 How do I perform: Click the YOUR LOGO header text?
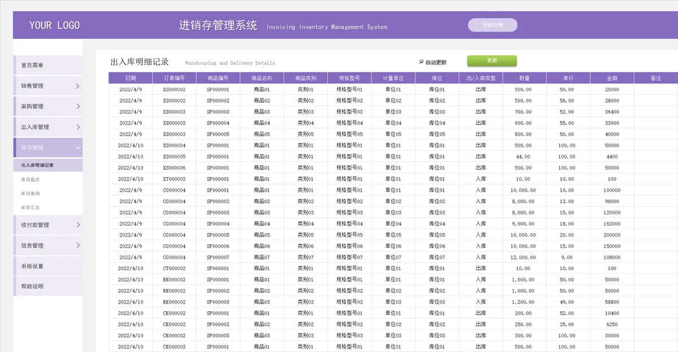pos(54,25)
